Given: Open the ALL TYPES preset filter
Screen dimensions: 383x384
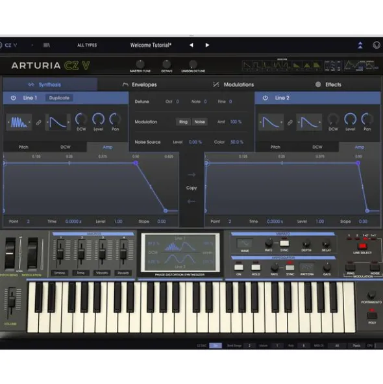Looking at the screenshot, I should coord(87,45).
